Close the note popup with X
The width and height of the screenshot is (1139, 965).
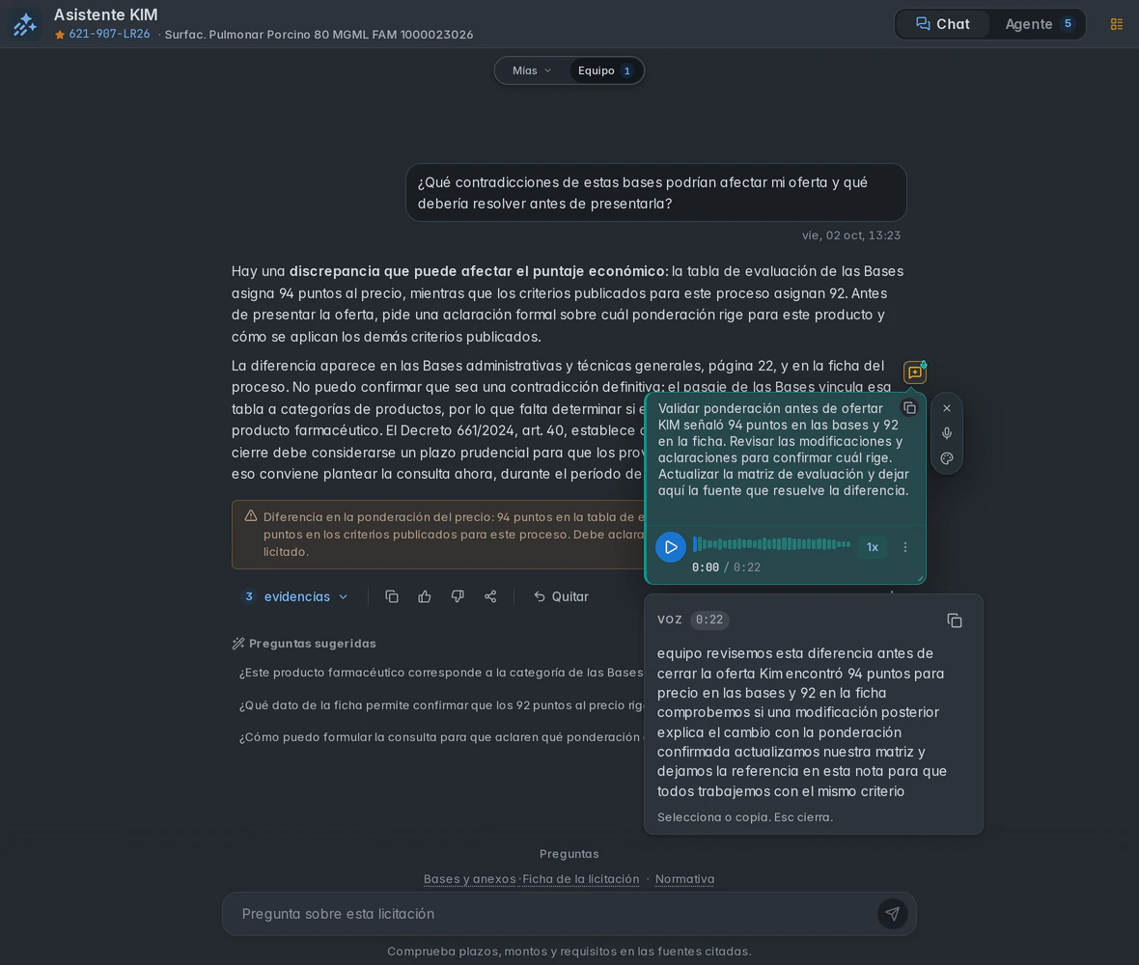[x=947, y=408]
